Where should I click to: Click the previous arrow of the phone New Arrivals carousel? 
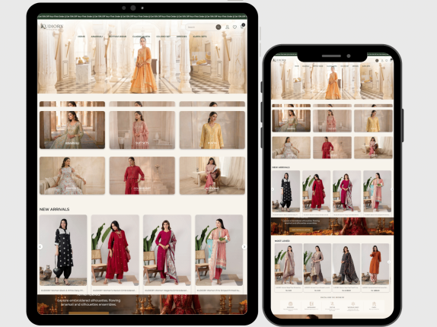273,189
